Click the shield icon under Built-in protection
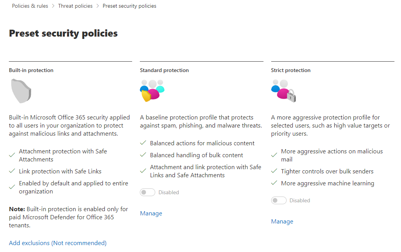Viewport: 401px width, 252px height. click(x=21, y=91)
